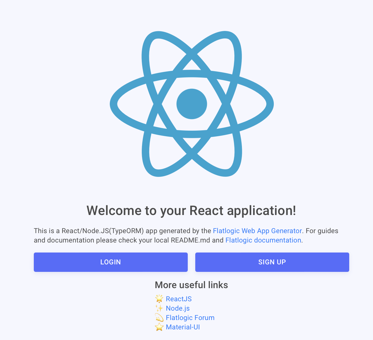Open the Material-UI link
This screenshot has height=340, width=373.
[x=183, y=327]
